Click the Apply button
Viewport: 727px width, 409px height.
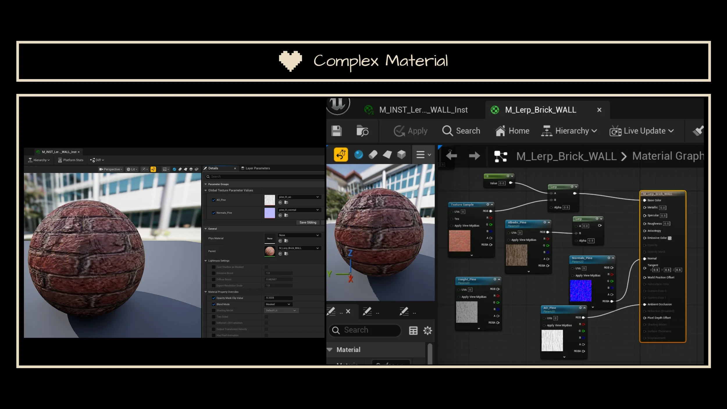pyautogui.click(x=411, y=131)
